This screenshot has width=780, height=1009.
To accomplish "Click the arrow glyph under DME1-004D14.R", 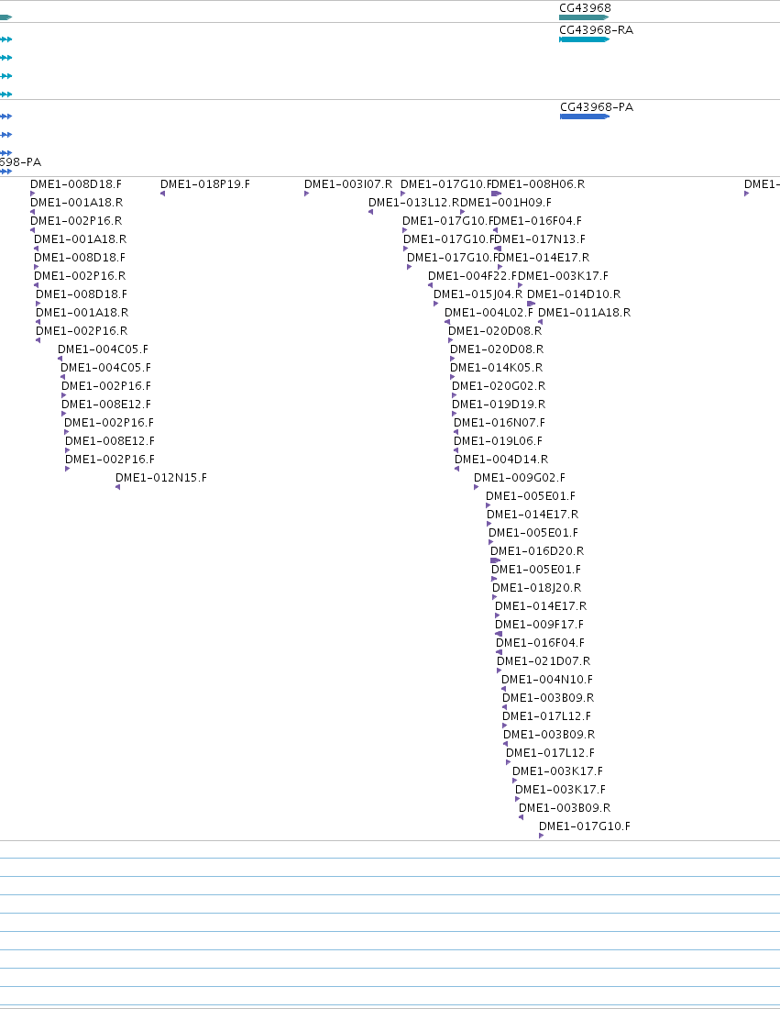I will pyautogui.click(x=457, y=469).
